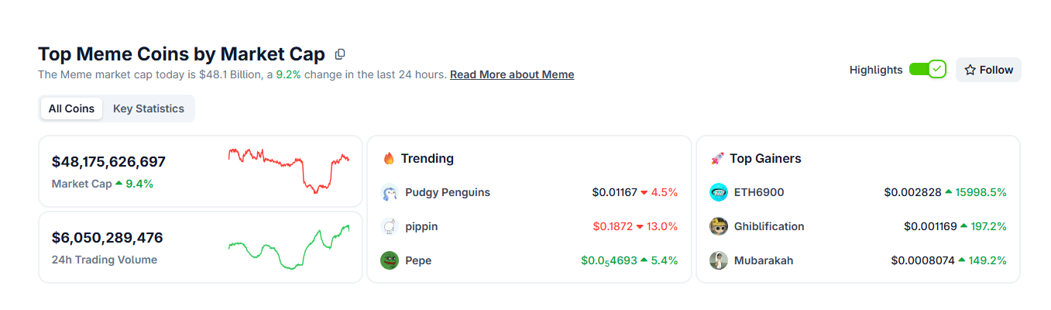Viewport: 1051px width, 310px height.
Task: Click the copy icon beside the page title
Action: point(340,54)
